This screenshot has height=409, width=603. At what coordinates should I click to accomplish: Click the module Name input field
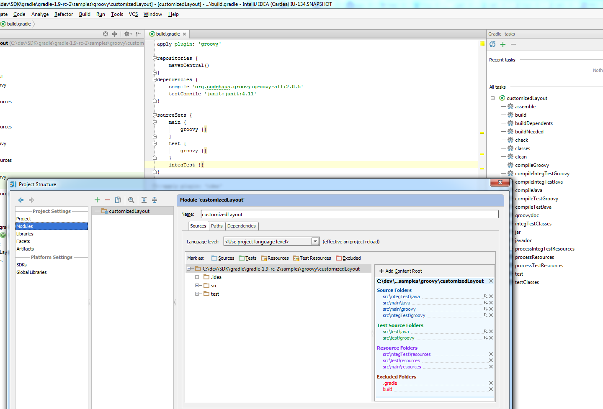point(350,214)
